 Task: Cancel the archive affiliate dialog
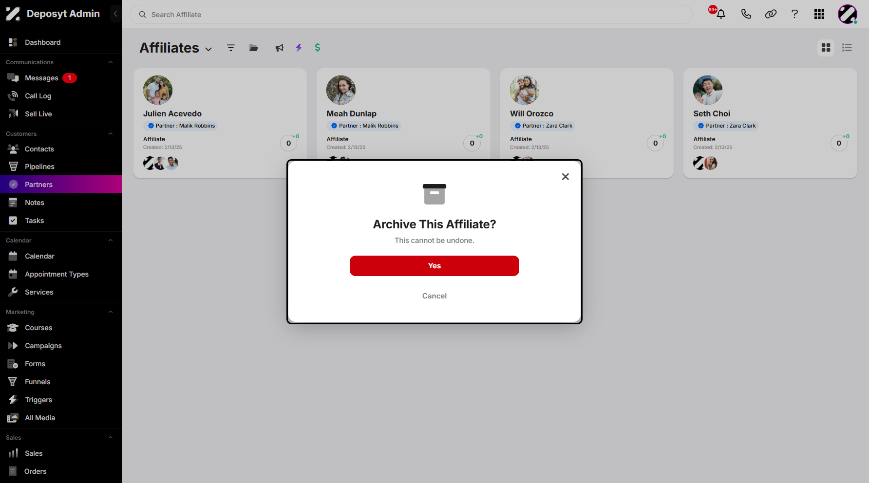pyautogui.click(x=434, y=296)
